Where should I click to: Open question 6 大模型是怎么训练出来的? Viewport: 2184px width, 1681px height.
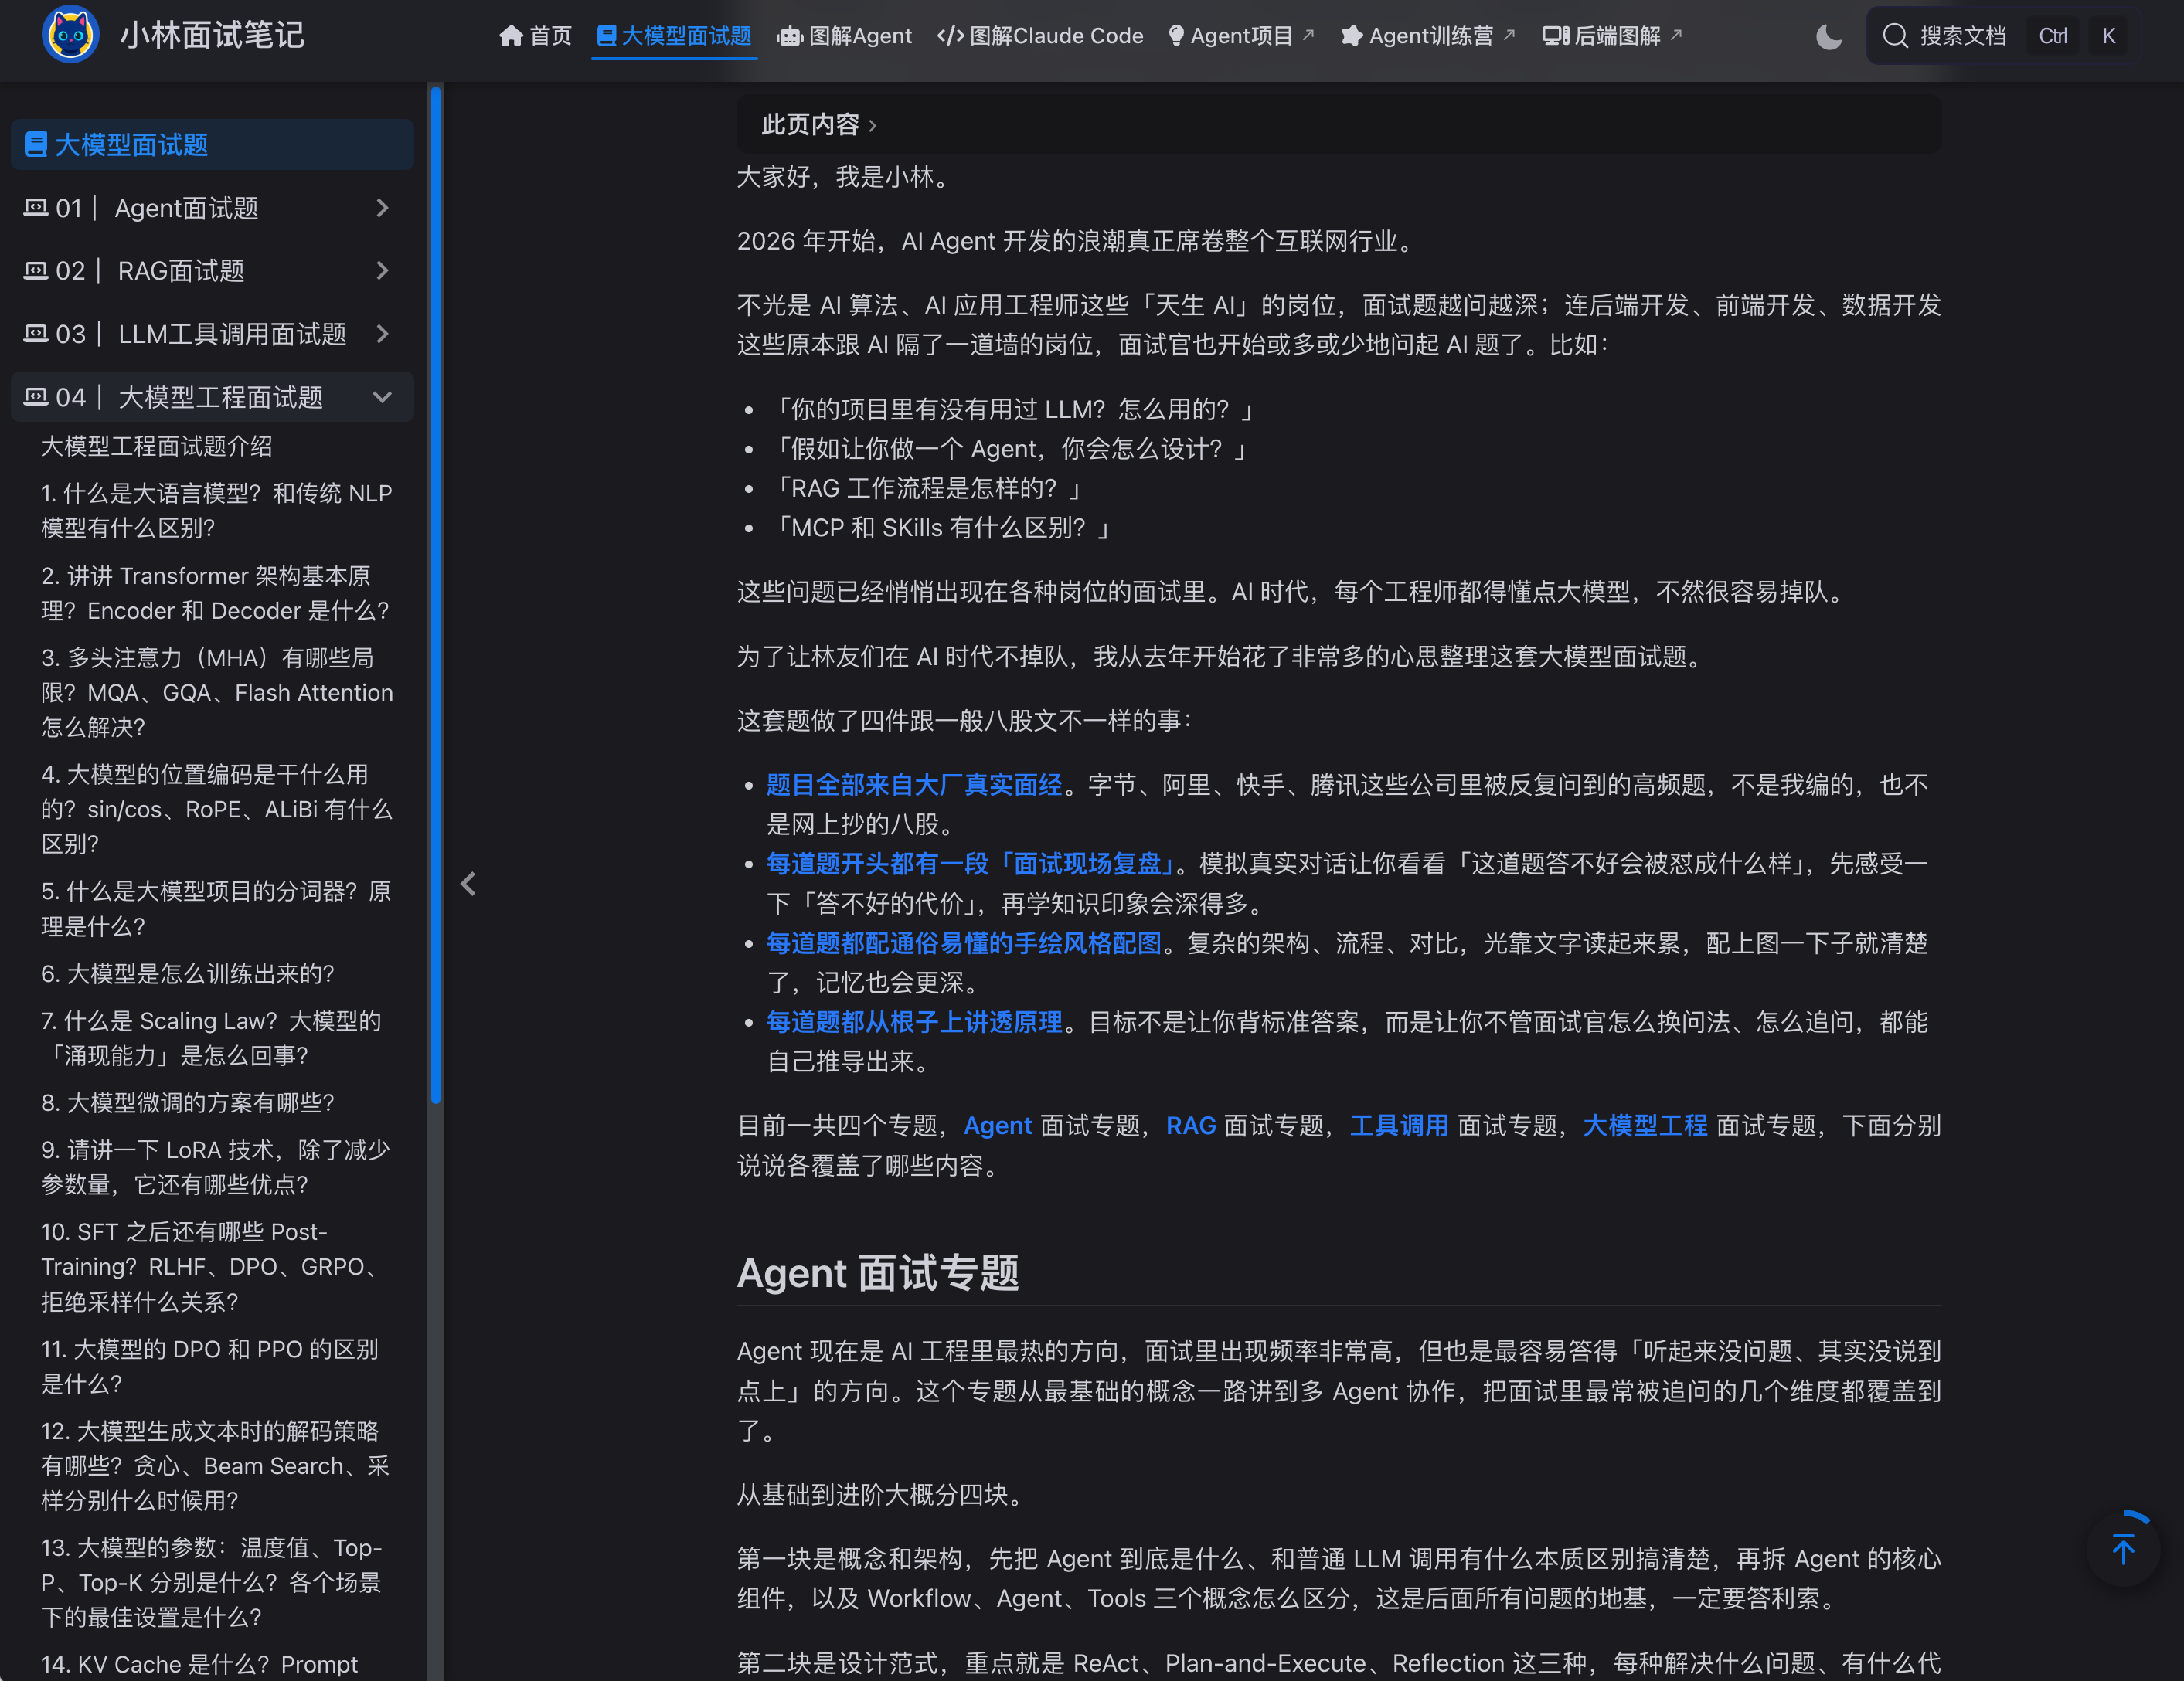188,973
